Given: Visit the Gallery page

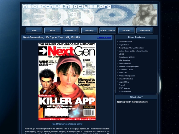Looking at the screenshot, I should point(89,30).
